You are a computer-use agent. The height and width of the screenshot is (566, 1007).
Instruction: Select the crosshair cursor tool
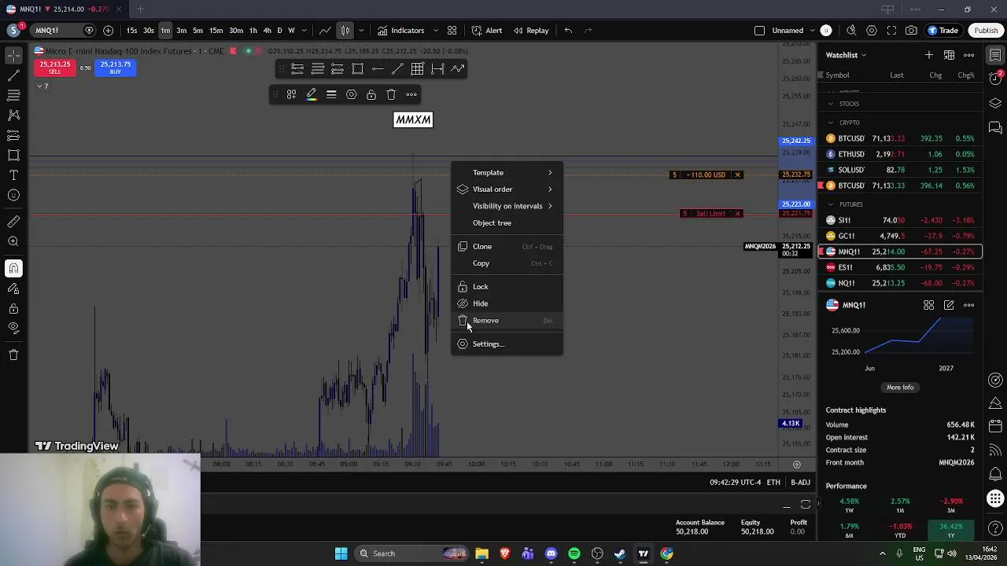(13, 55)
